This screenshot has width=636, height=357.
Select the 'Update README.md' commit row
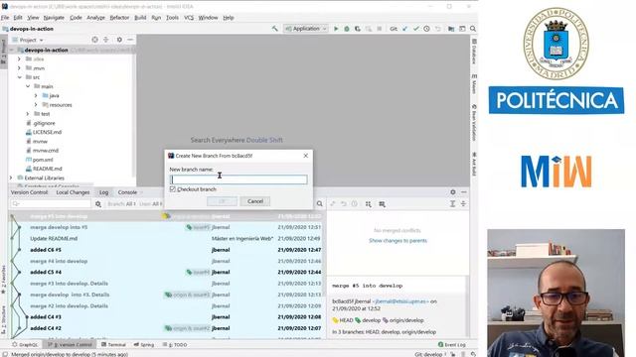(166, 238)
